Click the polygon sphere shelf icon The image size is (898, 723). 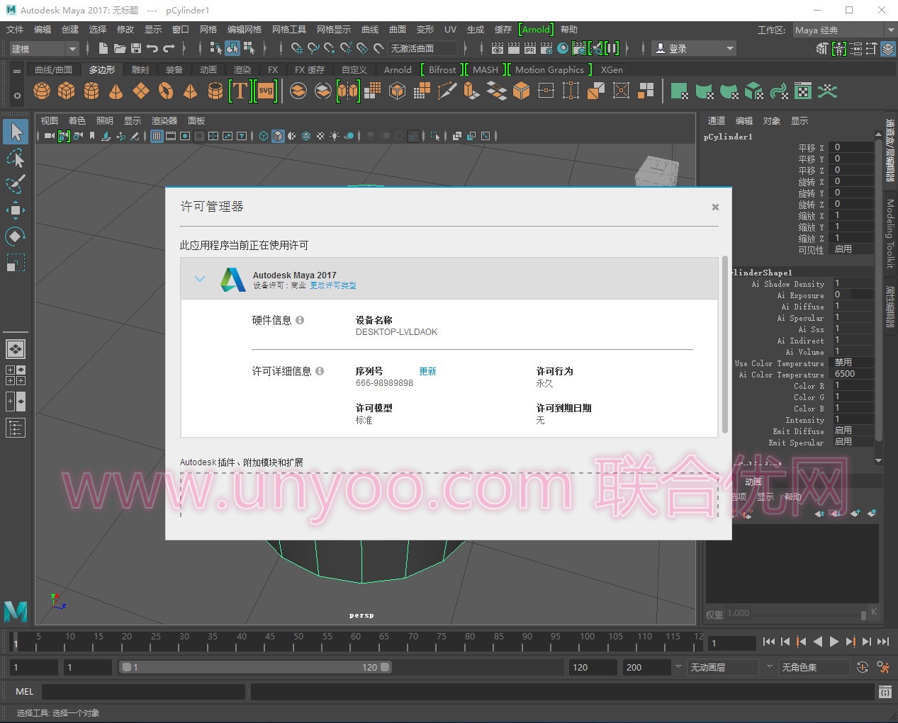click(x=42, y=91)
